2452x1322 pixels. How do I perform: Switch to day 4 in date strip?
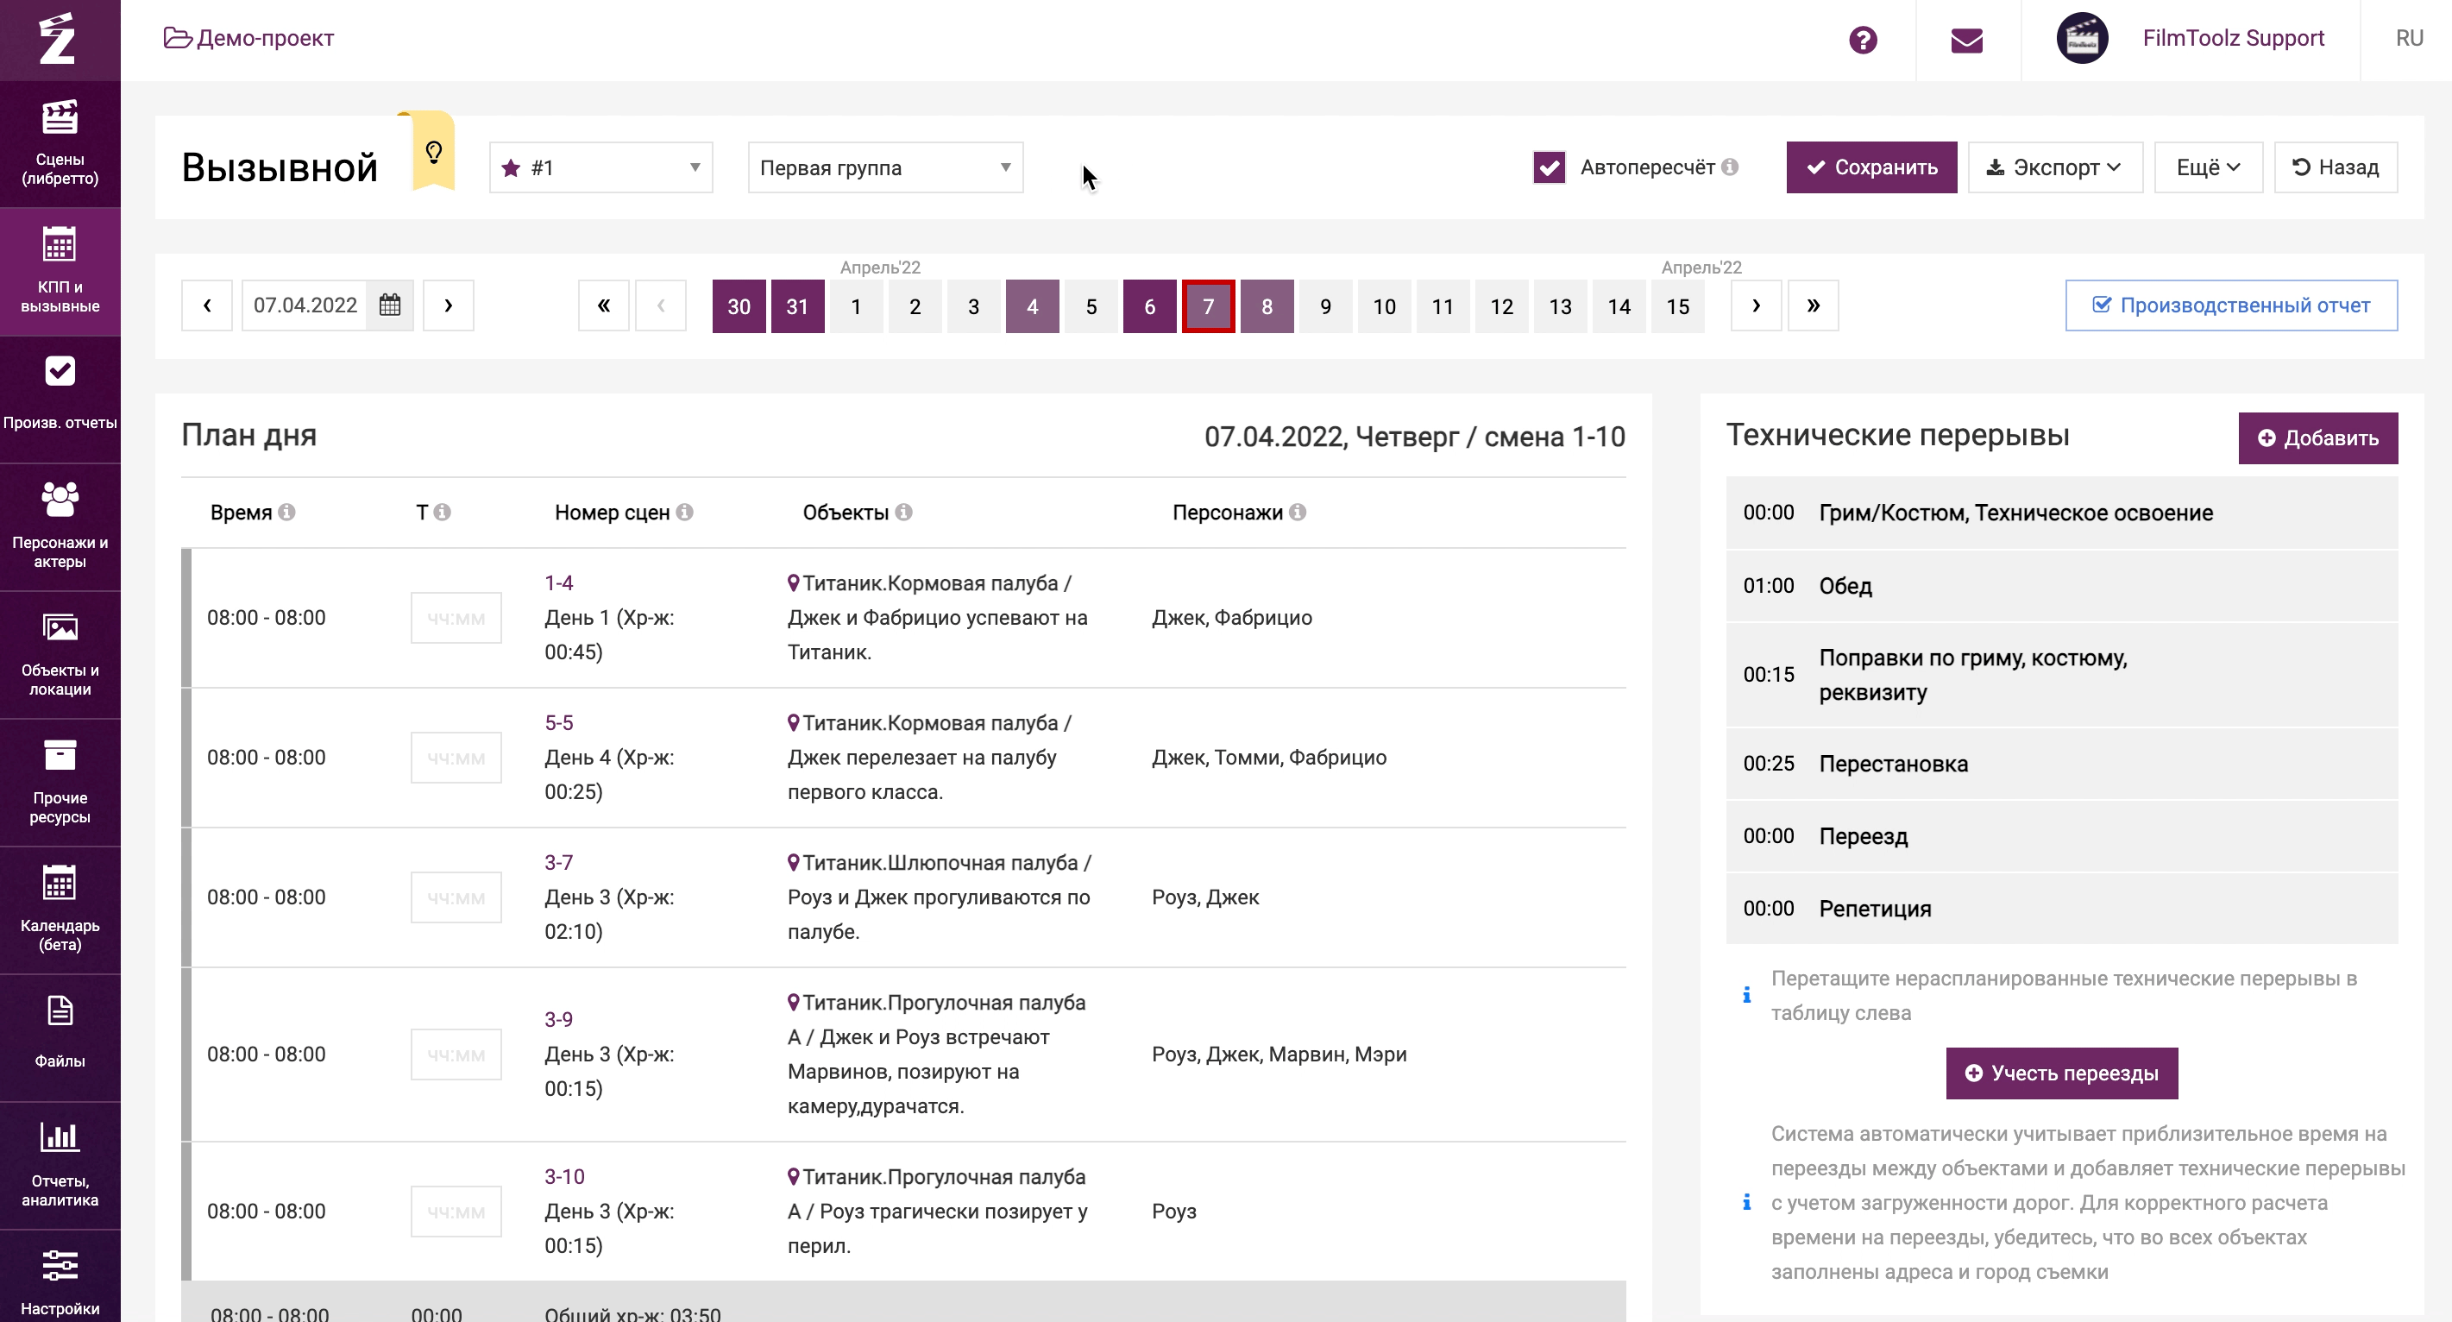(x=1032, y=306)
